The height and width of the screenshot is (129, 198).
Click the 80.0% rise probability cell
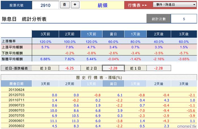click(135, 42)
